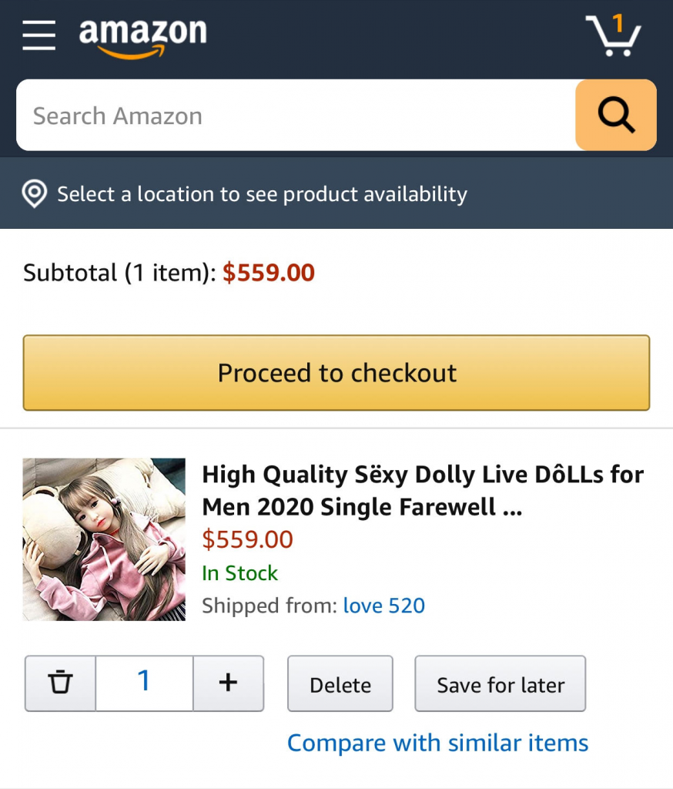Open the shopping cart icon
The width and height of the screenshot is (673, 789).
614,35
